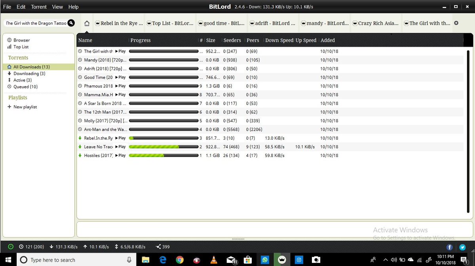Screen dimensions: 475x266
Task: Click queued clock icon for Ant-Man row
Action: [80, 130]
